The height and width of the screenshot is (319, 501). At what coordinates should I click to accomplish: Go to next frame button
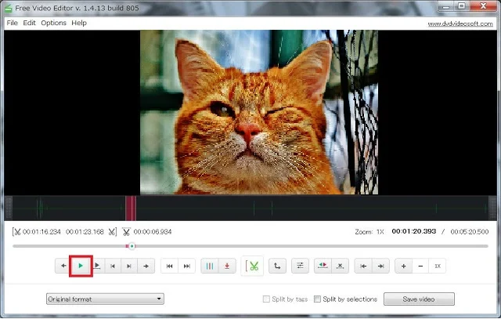pyautogui.click(x=129, y=266)
